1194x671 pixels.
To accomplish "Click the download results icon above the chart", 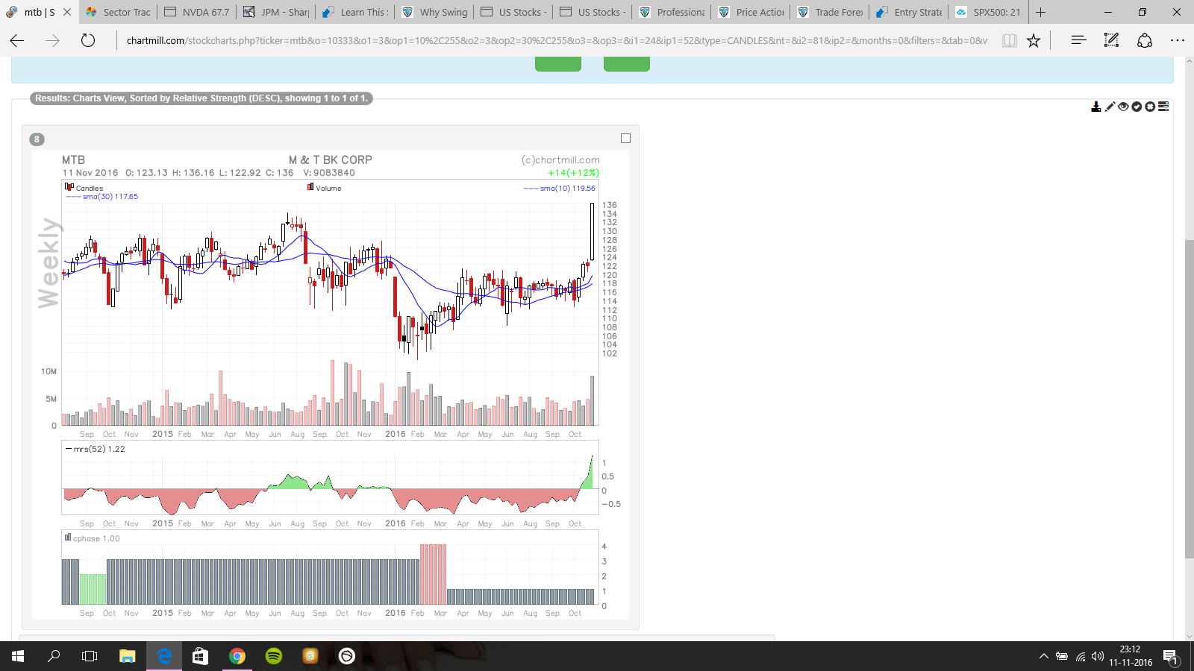I will (1096, 107).
